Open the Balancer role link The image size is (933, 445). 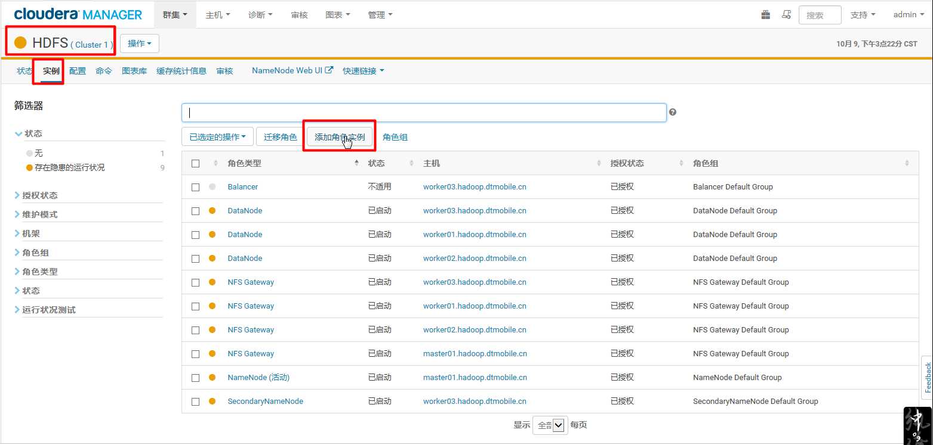click(x=243, y=187)
